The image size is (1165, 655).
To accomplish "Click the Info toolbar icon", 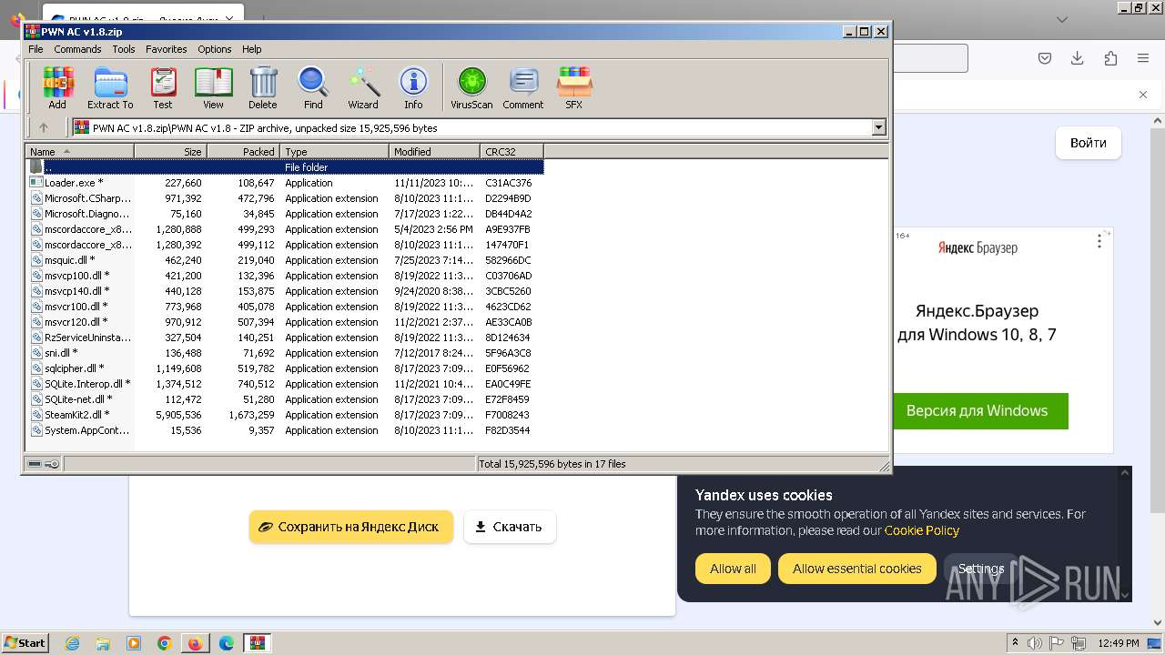I will [413, 87].
